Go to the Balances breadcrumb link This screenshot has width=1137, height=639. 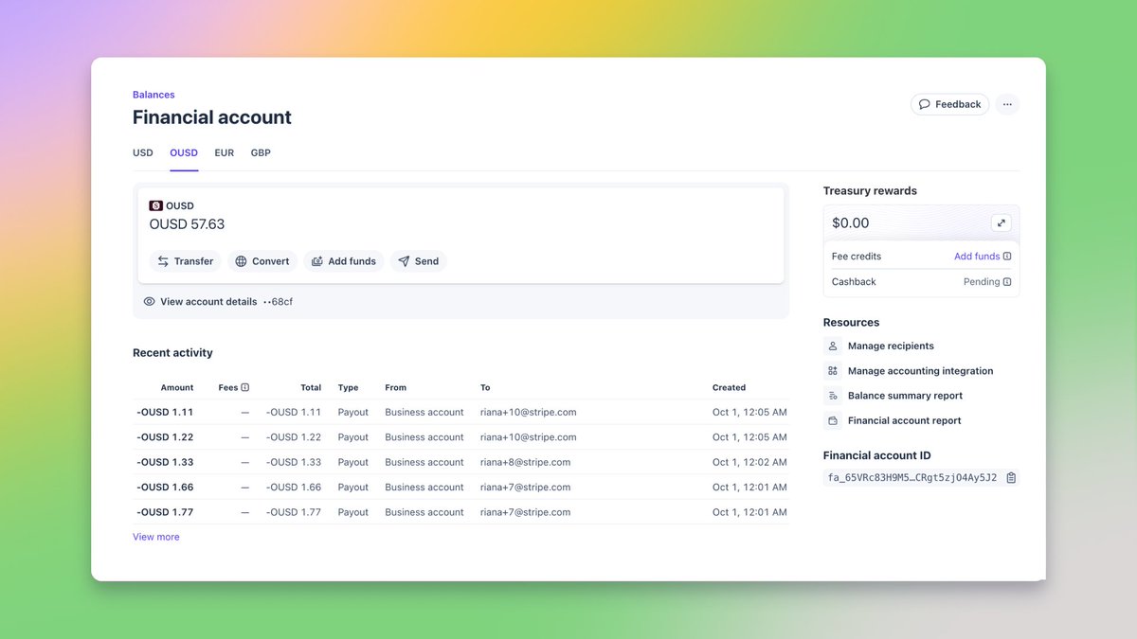[x=153, y=95]
